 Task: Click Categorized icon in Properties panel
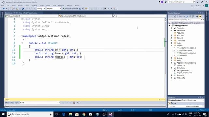[x=169, y=103]
